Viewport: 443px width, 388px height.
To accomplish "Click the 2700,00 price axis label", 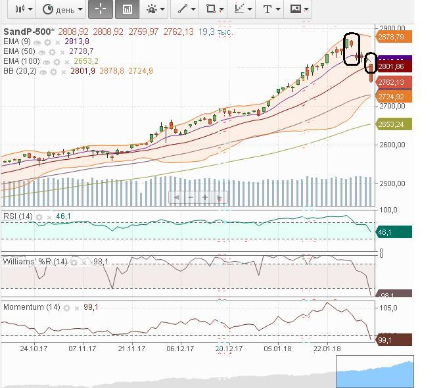I will tap(392, 107).
